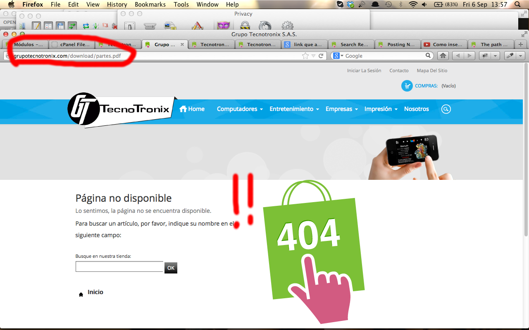The image size is (529, 330).
Task: Open the Security padlock pane in preferences
Action: point(245,26)
